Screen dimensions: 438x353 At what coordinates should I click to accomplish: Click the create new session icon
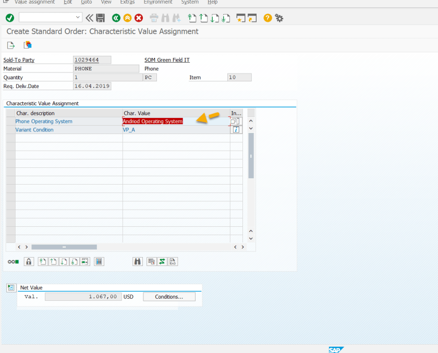point(241,18)
